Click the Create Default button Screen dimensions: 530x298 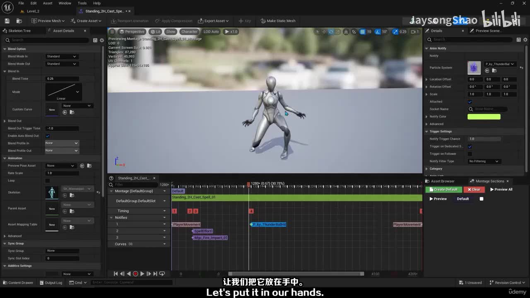tap(443, 190)
